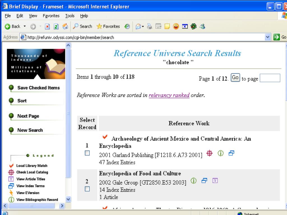287x215 pixels.
Task: Click 'View Index Terms' in the legend
Action: click(30, 186)
